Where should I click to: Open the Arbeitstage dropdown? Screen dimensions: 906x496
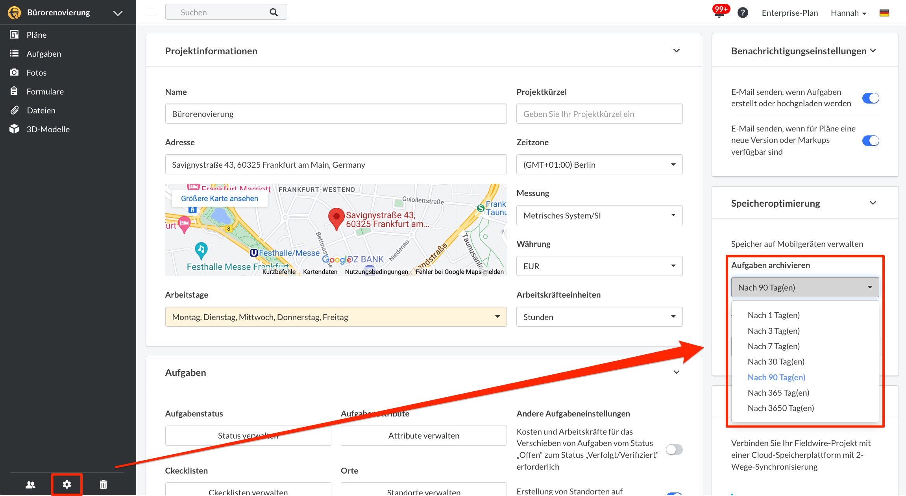[336, 317]
